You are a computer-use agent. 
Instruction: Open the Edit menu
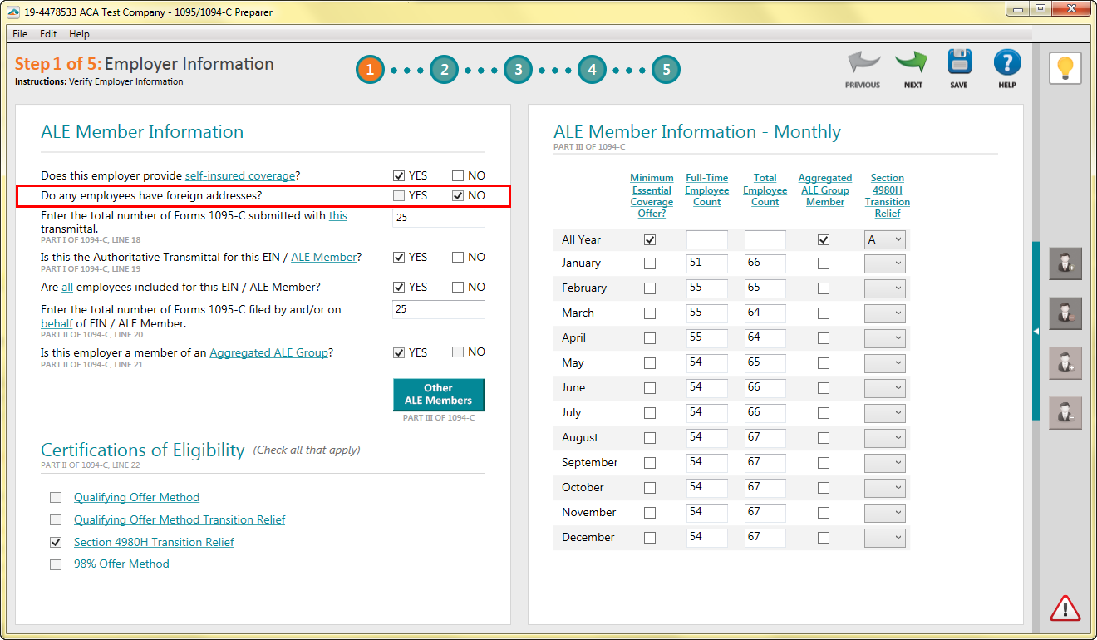pos(47,34)
